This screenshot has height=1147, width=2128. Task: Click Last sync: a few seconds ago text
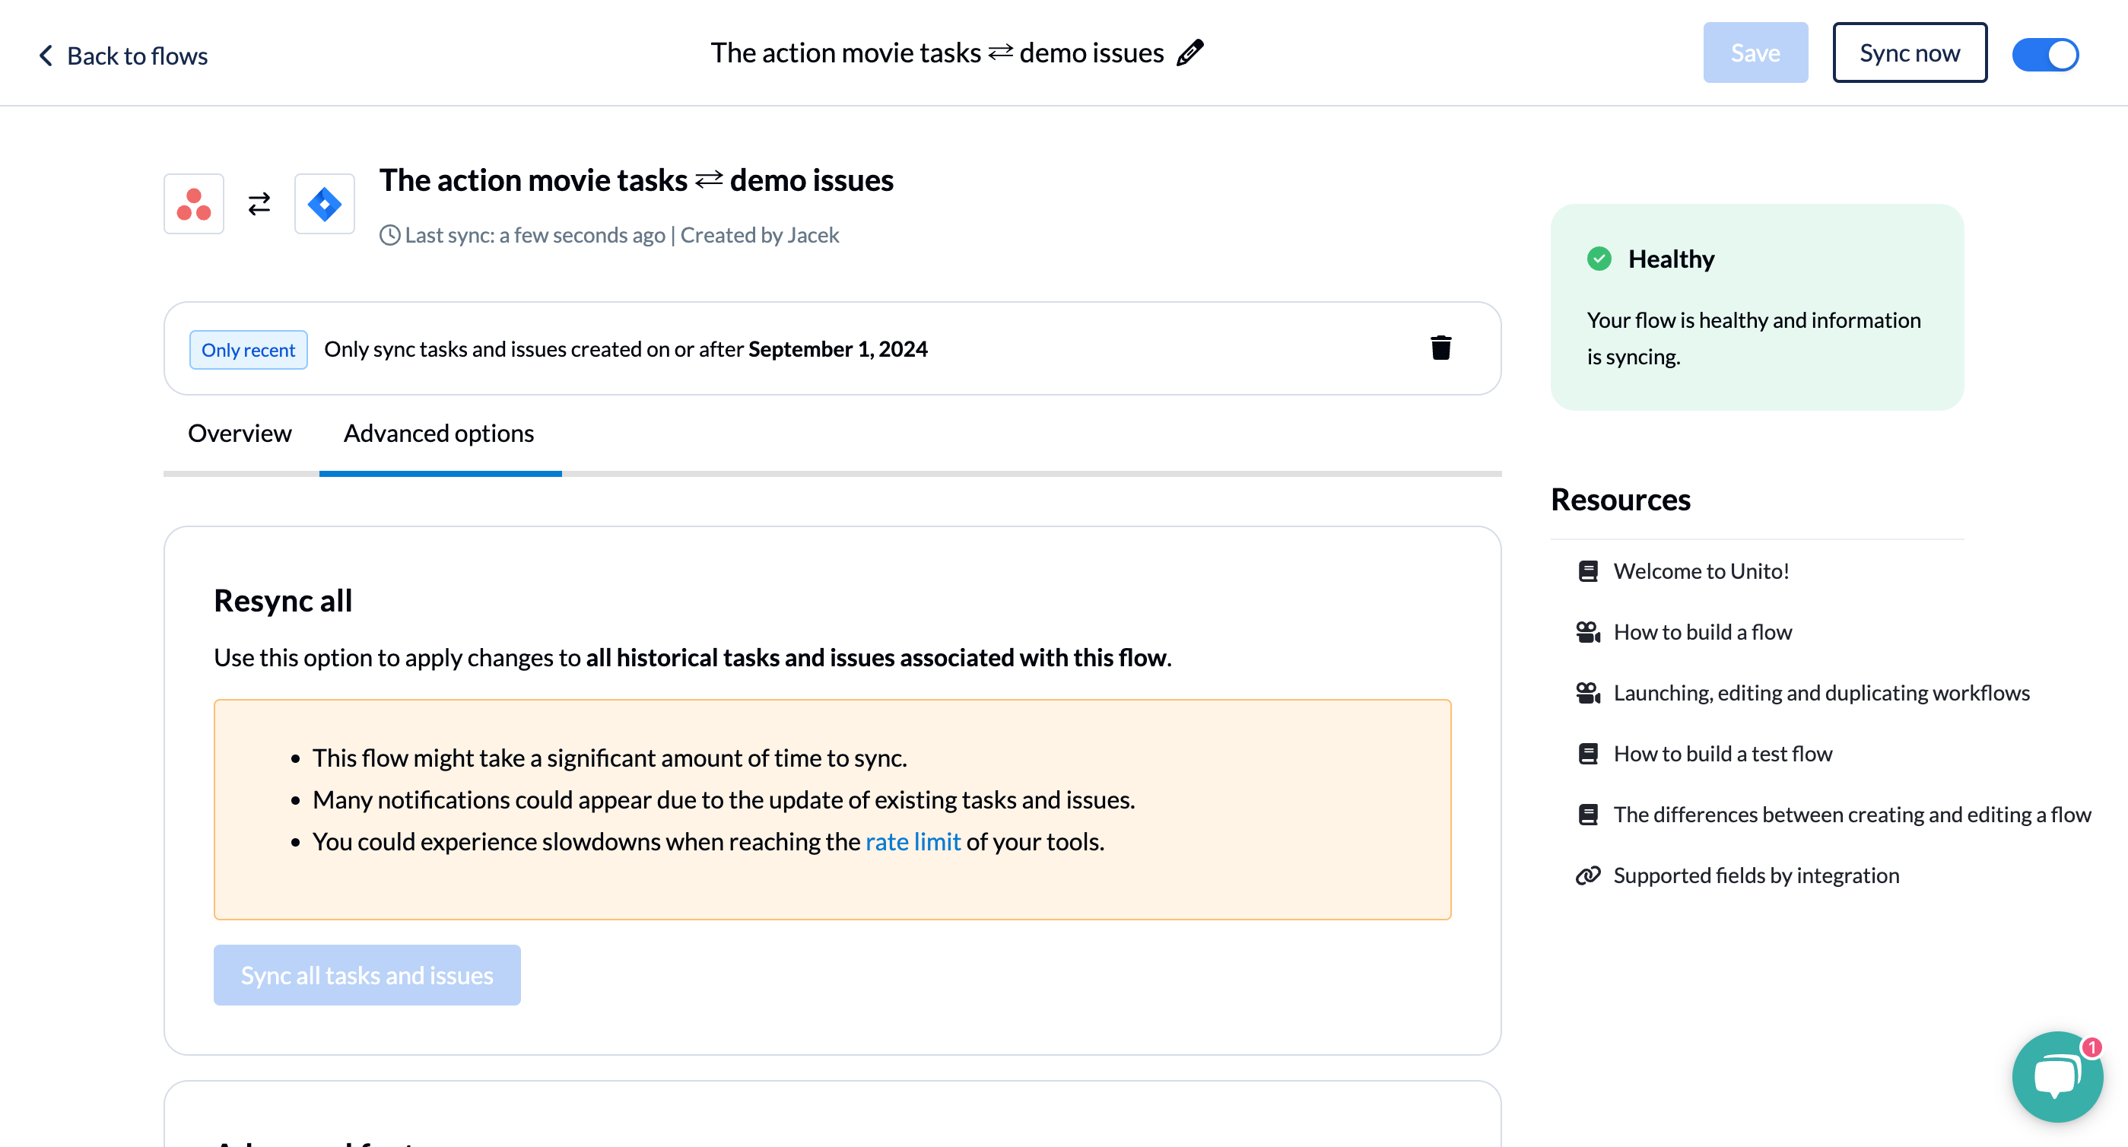coord(535,236)
